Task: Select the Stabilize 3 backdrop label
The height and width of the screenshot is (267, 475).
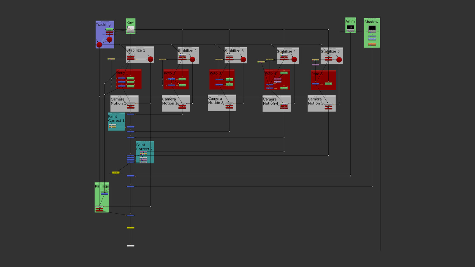Action: (234, 51)
